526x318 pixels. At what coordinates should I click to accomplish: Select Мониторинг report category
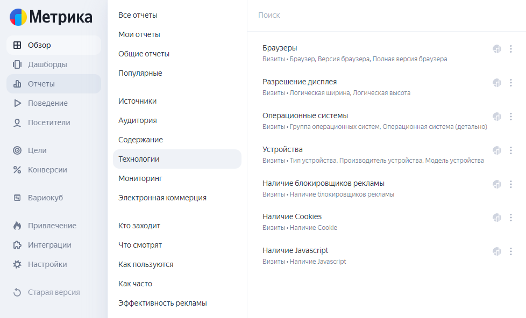coord(140,178)
